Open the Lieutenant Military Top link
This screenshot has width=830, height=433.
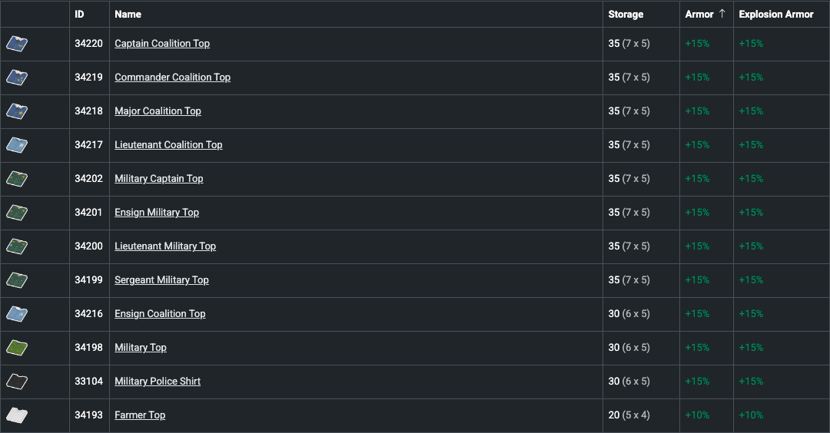165,246
